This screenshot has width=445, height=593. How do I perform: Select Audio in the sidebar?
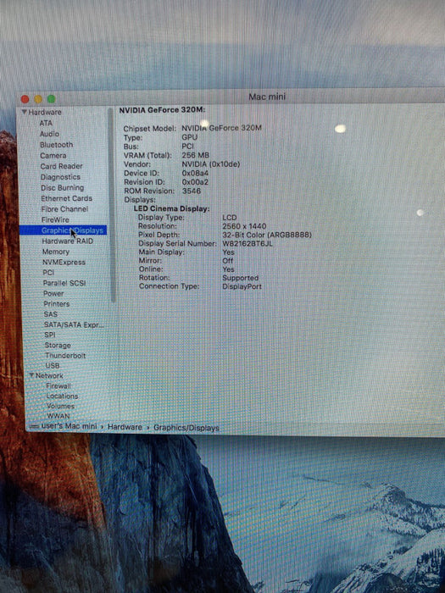click(49, 134)
